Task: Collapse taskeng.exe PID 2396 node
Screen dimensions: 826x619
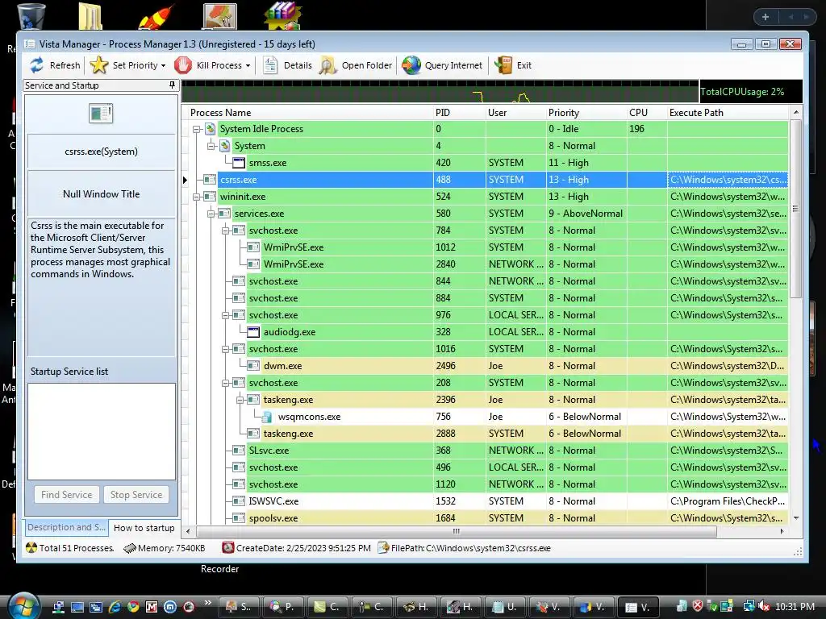Action: 240,400
